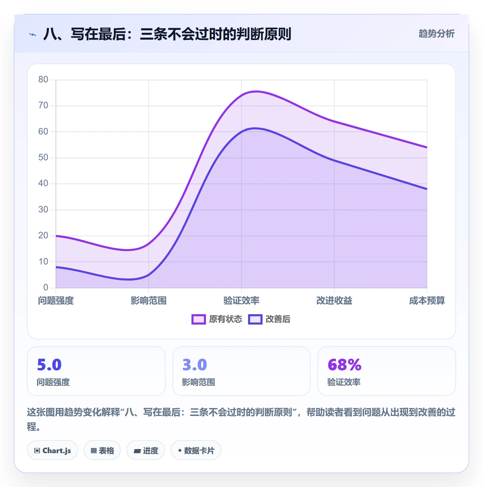The width and height of the screenshot is (483, 487).
Task: Click the bar icon in 进度 tag
Action: click(x=137, y=451)
